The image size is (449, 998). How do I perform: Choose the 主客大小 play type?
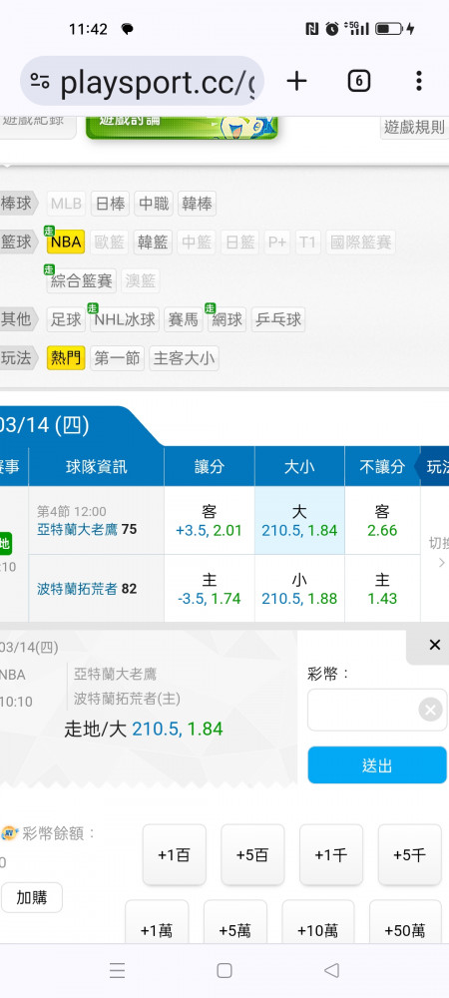(x=184, y=358)
